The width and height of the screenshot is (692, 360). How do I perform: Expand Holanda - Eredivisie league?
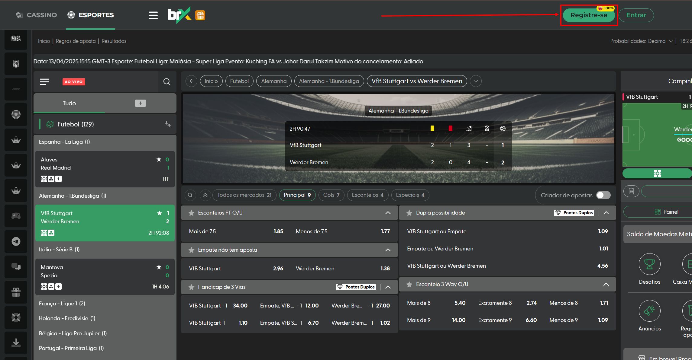pyautogui.click(x=67, y=318)
